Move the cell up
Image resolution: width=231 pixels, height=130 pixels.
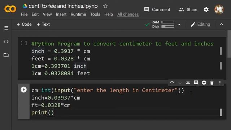point(172,83)
